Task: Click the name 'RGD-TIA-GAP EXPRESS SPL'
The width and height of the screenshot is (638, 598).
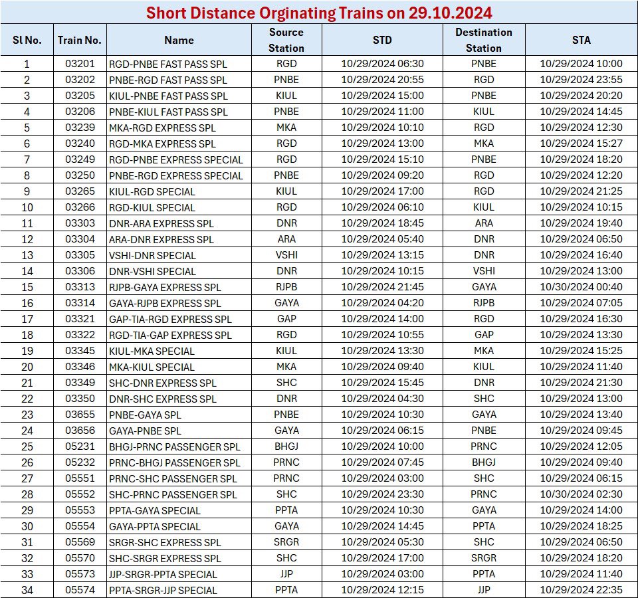Action: (x=170, y=335)
